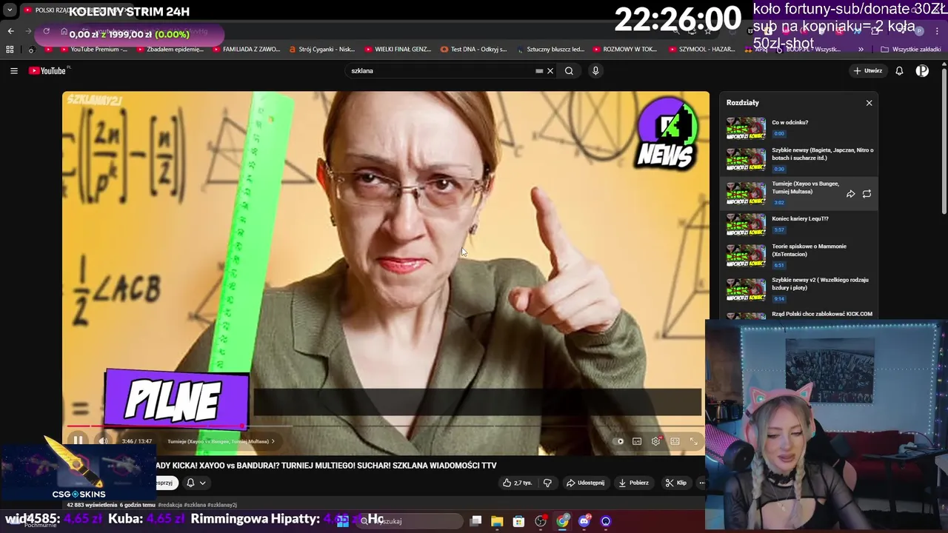
Task: Open subscription notification bell dropdown
Action: coord(196,483)
